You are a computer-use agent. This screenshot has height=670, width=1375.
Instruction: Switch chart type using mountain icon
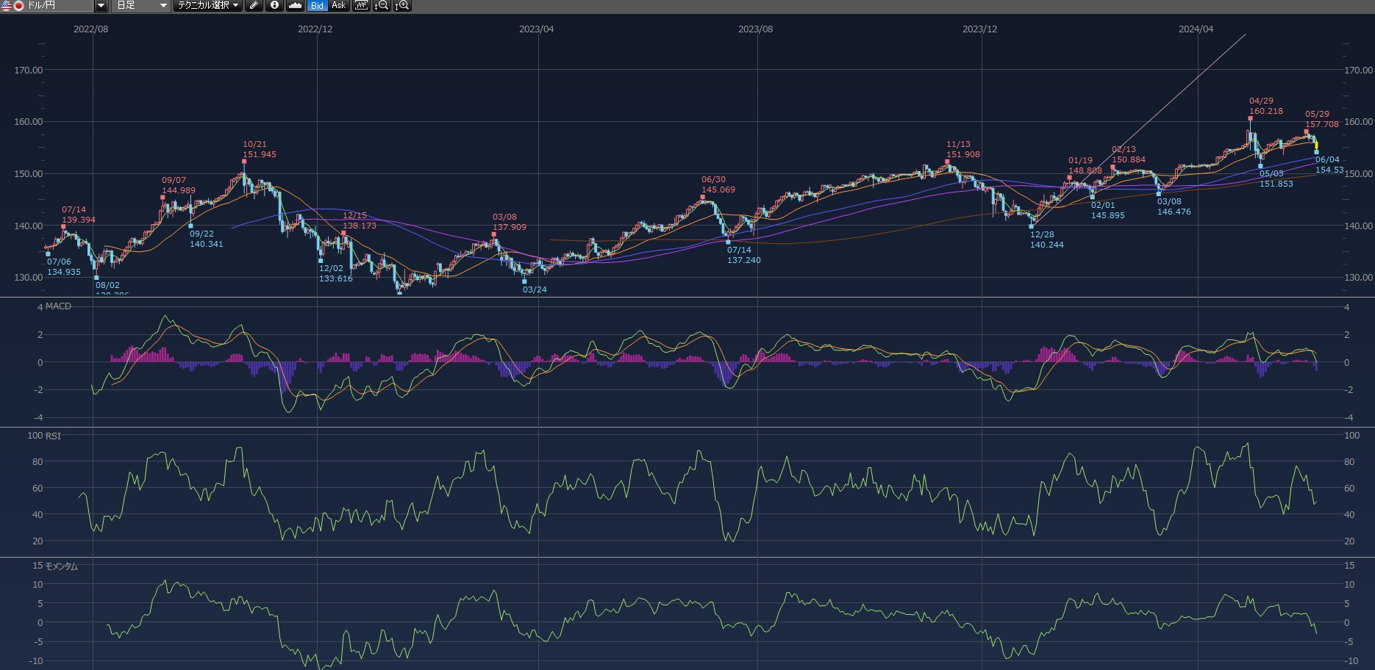point(295,6)
